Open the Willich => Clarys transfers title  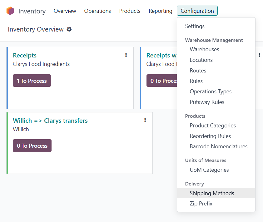(50, 121)
